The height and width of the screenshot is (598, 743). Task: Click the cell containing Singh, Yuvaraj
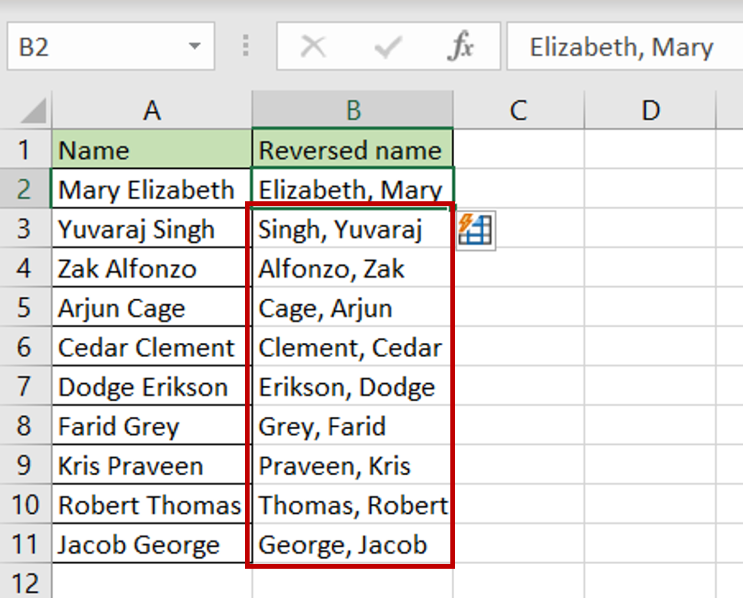click(346, 230)
